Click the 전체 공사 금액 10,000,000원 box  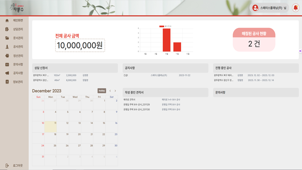[80, 45]
